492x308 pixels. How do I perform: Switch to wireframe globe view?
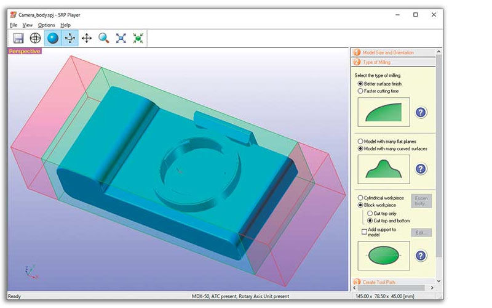[x=35, y=38]
